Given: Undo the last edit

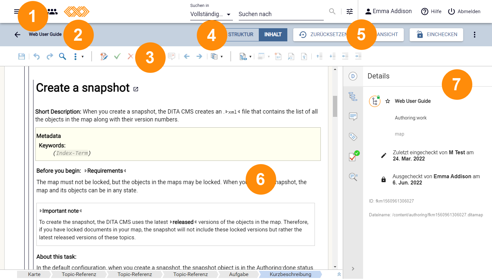Looking at the screenshot, I should click(x=36, y=56).
